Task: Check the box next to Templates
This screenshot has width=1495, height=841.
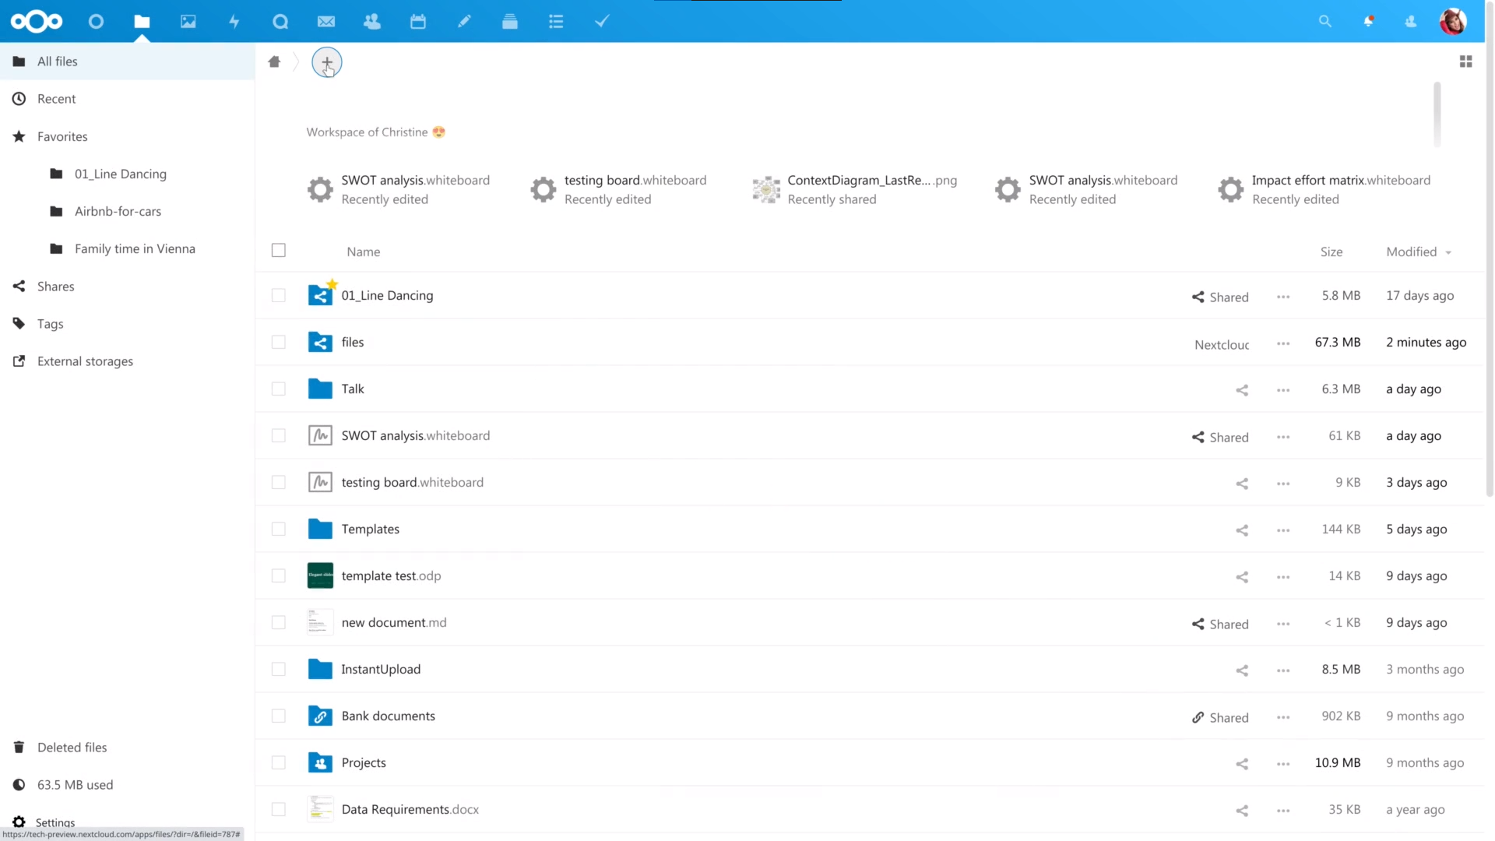Action: point(278,530)
